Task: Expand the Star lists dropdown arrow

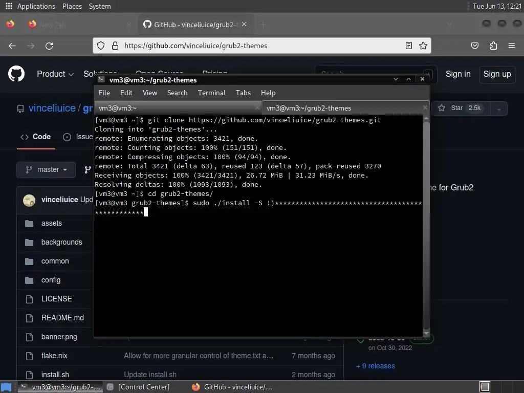Action: 499,108
